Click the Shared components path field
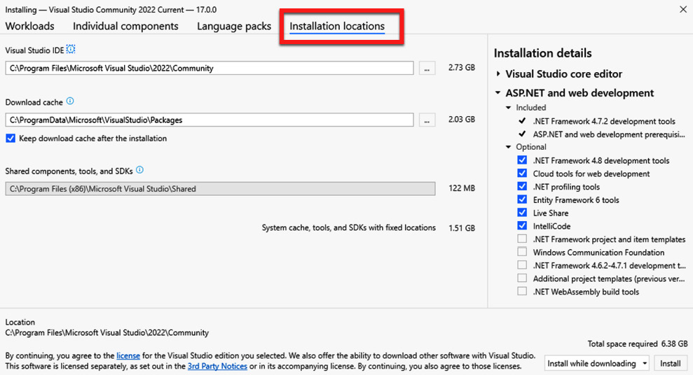Screen dimensions: 693x375 (220, 189)
